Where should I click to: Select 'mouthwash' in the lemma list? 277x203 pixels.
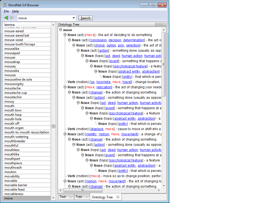pyautogui.click(x=27, y=168)
